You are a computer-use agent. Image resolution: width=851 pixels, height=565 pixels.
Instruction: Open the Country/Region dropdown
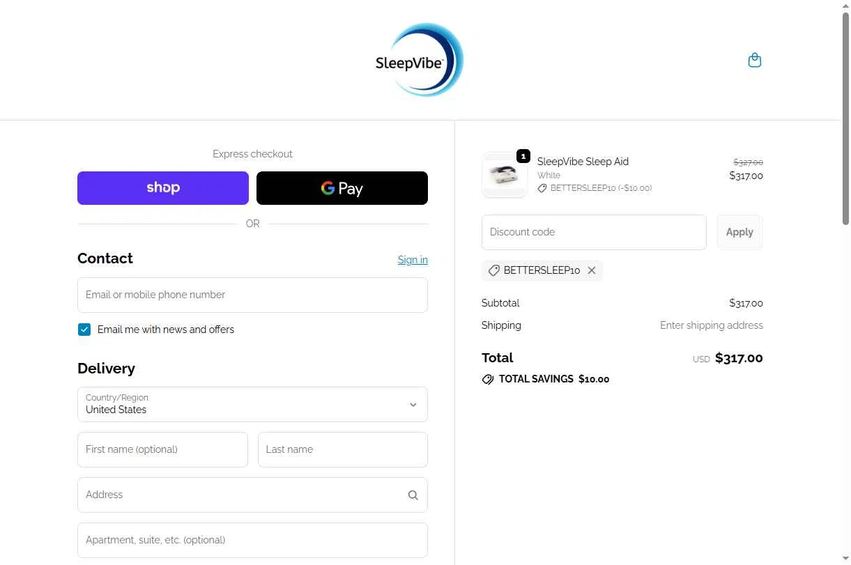(252, 405)
